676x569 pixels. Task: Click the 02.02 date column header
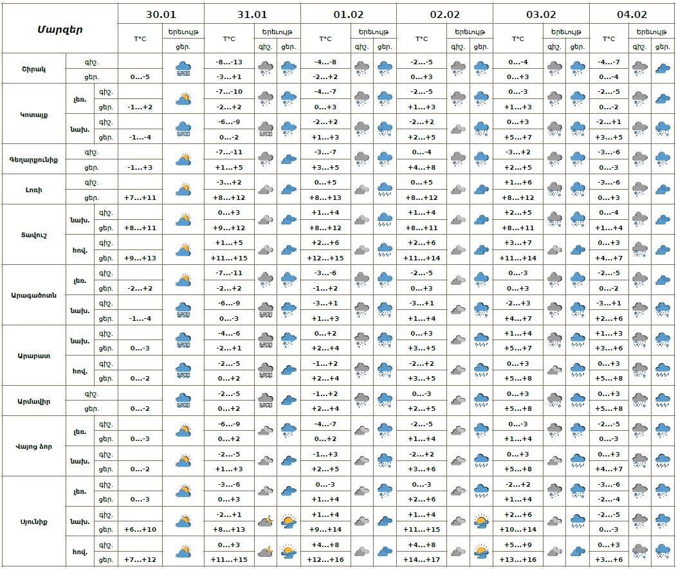(444, 14)
